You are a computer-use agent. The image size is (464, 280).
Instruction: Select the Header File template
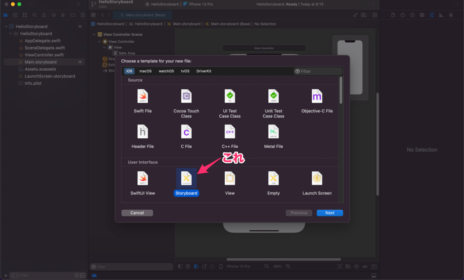[x=143, y=132]
